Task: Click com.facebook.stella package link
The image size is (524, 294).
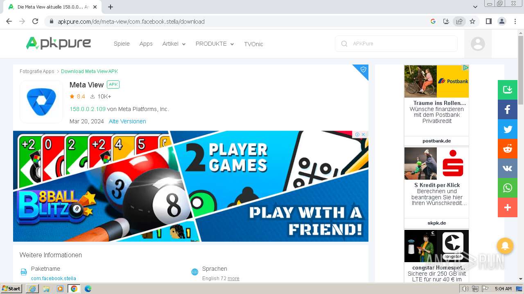Action: coord(54,278)
